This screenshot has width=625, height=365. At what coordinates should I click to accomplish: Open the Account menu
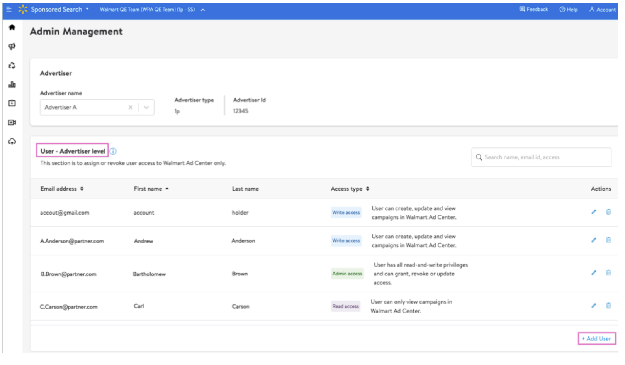click(x=602, y=10)
